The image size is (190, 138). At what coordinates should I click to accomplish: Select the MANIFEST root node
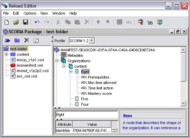(x=108, y=50)
